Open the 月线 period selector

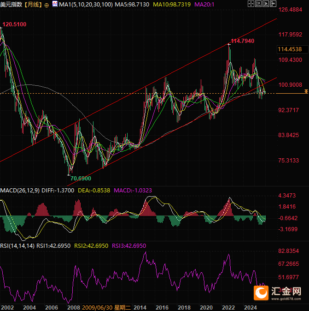click(32, 4)
